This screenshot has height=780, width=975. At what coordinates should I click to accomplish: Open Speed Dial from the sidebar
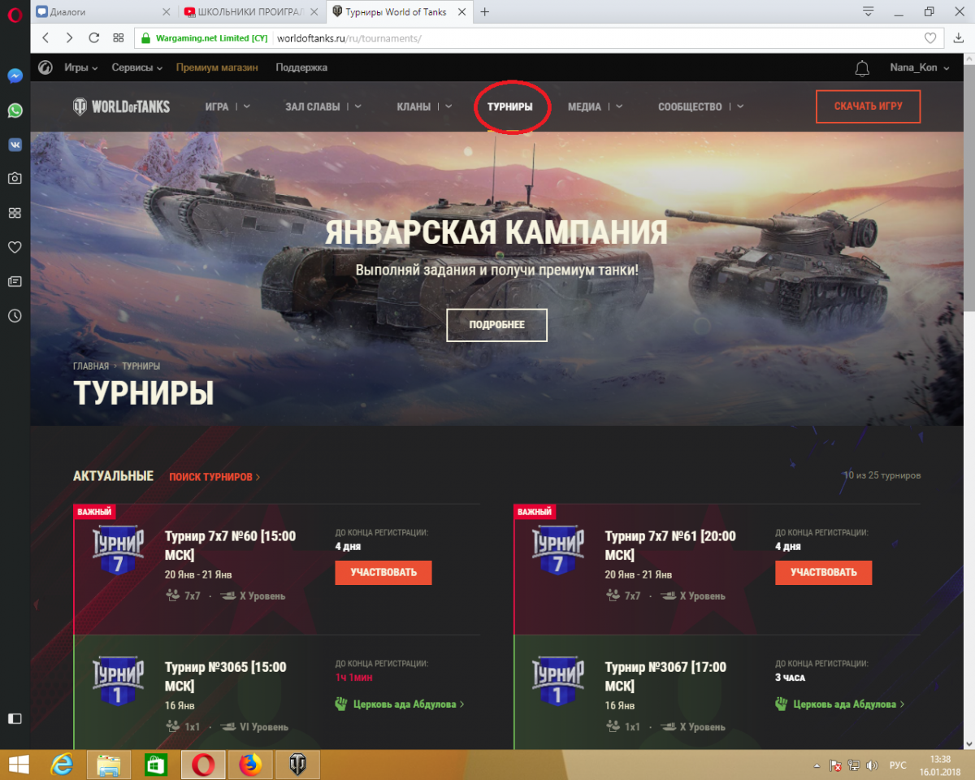point(15,213)
